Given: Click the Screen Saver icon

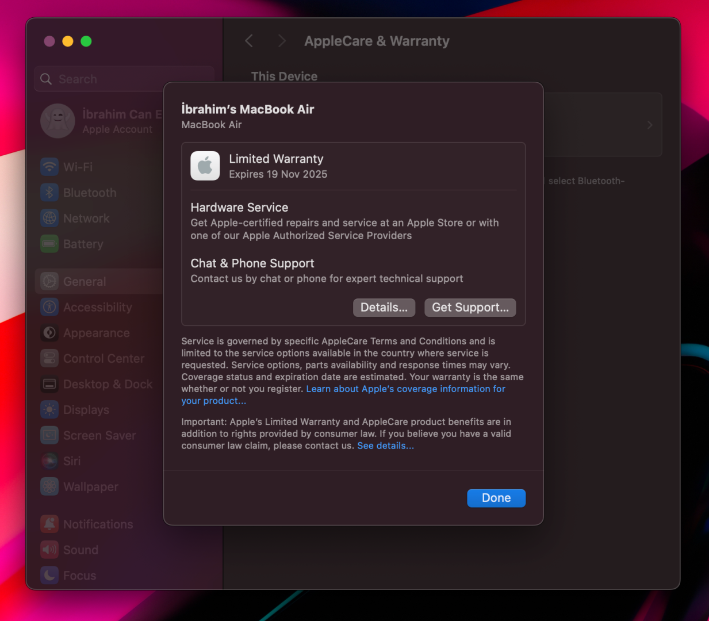Looking at the screenshot, I should [x=49, y=435].
